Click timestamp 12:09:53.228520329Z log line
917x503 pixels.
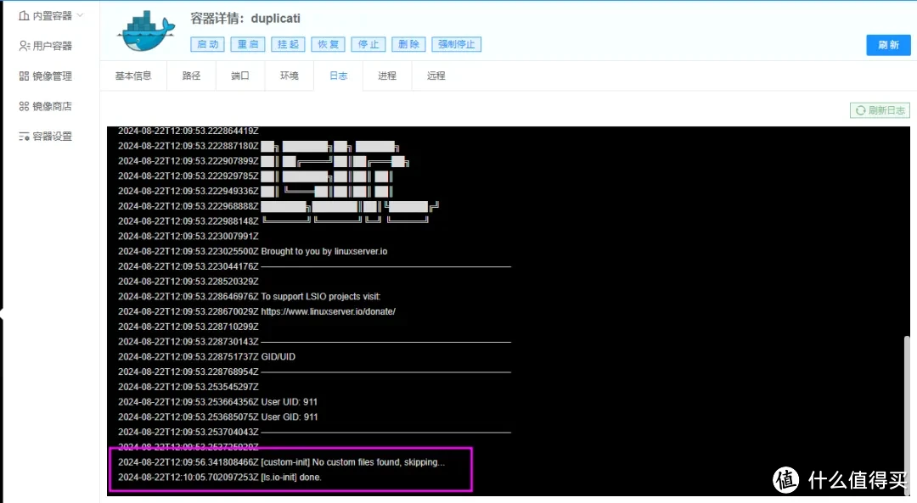coord(188,282)
